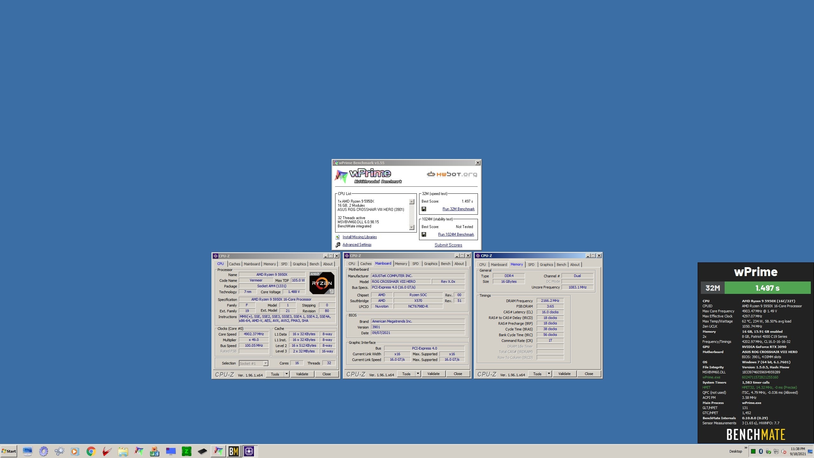Open the Windows Explorer folder icon
Image resolution: width=814 pixels, height=458 pixels.
coord(123,451)
